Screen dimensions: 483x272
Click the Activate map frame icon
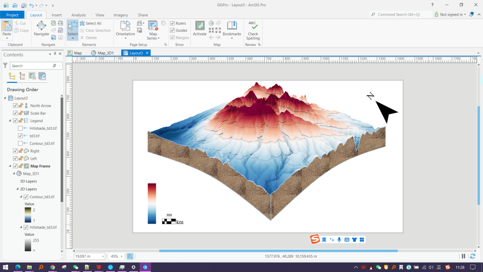[199, 29]
